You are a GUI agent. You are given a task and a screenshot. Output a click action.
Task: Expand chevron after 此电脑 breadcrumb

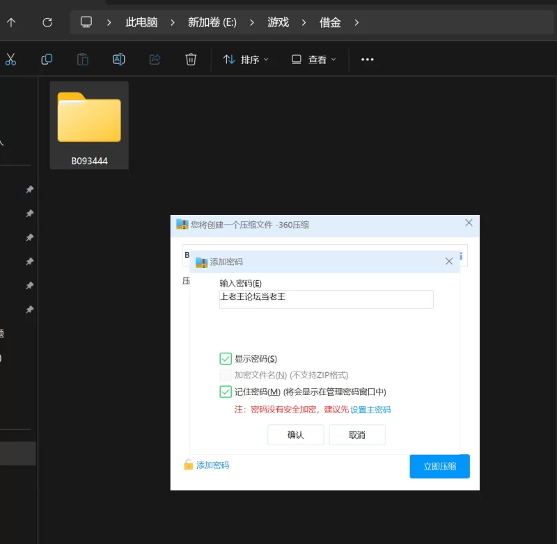(173, 23)
